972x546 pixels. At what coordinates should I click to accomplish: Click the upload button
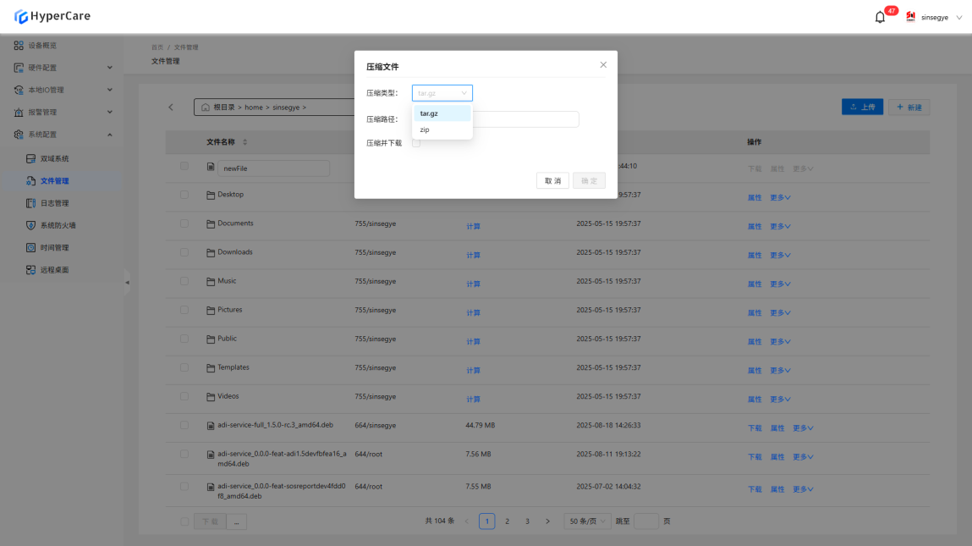tap(863, 108)
